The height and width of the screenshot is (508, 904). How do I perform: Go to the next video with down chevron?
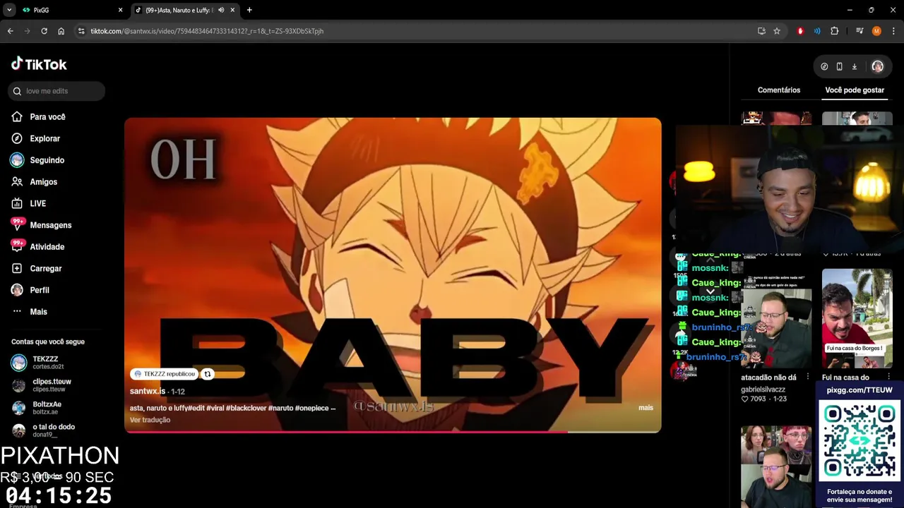click(710, 291)
